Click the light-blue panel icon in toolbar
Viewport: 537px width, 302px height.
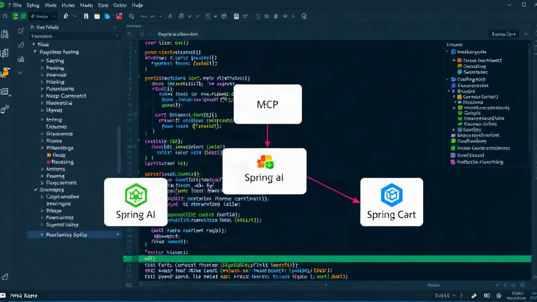pyautogui.click(x=208, y=16)
